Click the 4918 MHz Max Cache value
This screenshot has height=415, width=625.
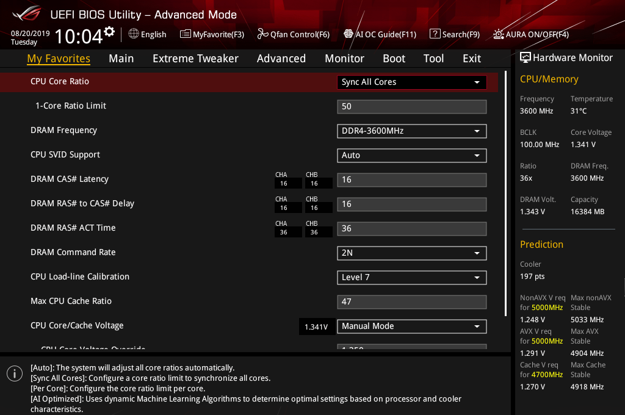coord(587,387)
